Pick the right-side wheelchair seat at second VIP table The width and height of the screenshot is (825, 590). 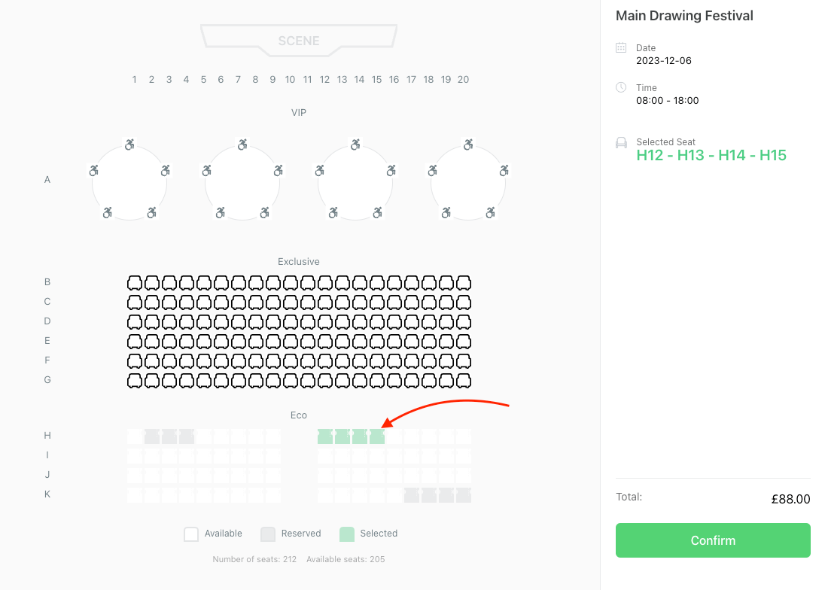[278, 171]
